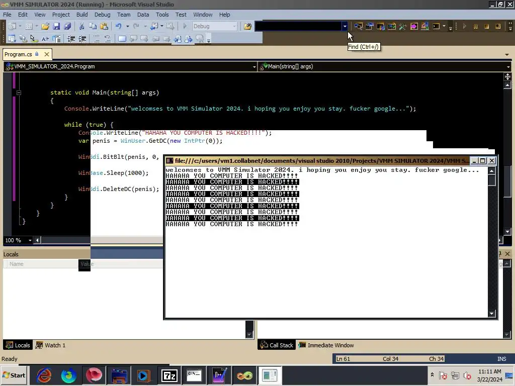Switch to the Watch 1 tab
515x386 pixels.
(51, 345)
